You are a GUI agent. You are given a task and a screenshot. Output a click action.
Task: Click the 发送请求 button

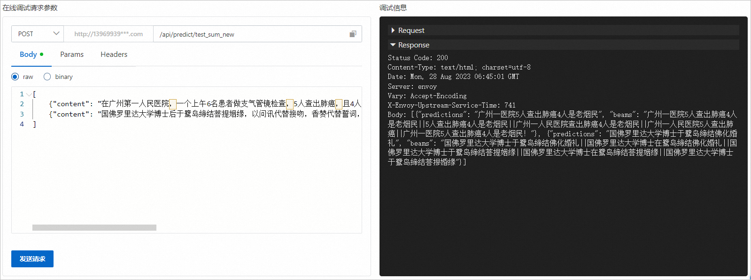tap(32, 259)
